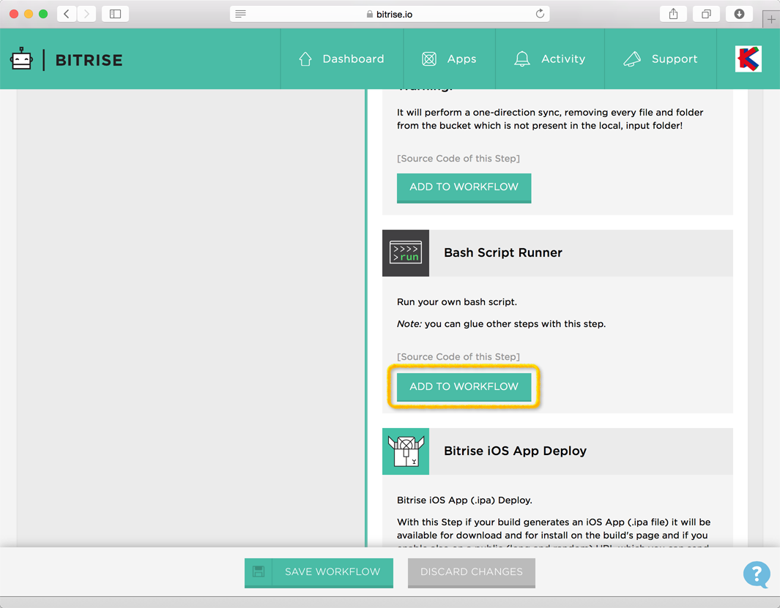This screenshot has height=608, width=780.
Task: Click SAVE WORKFLOW at the bottom
Action: click(319, 573)
